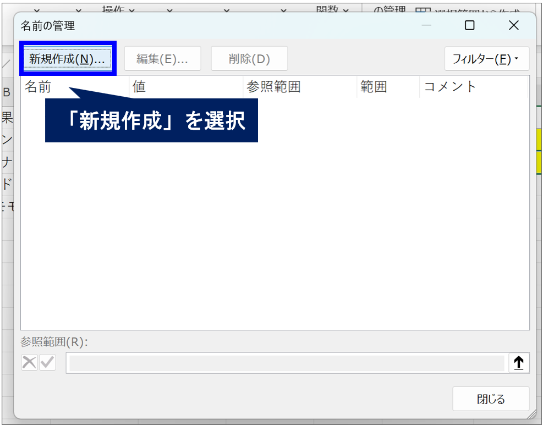Screen dimensions: 543x426
Task: Click the checkmark confirm icon under 参照範囲
Action: tap(47, 363)
